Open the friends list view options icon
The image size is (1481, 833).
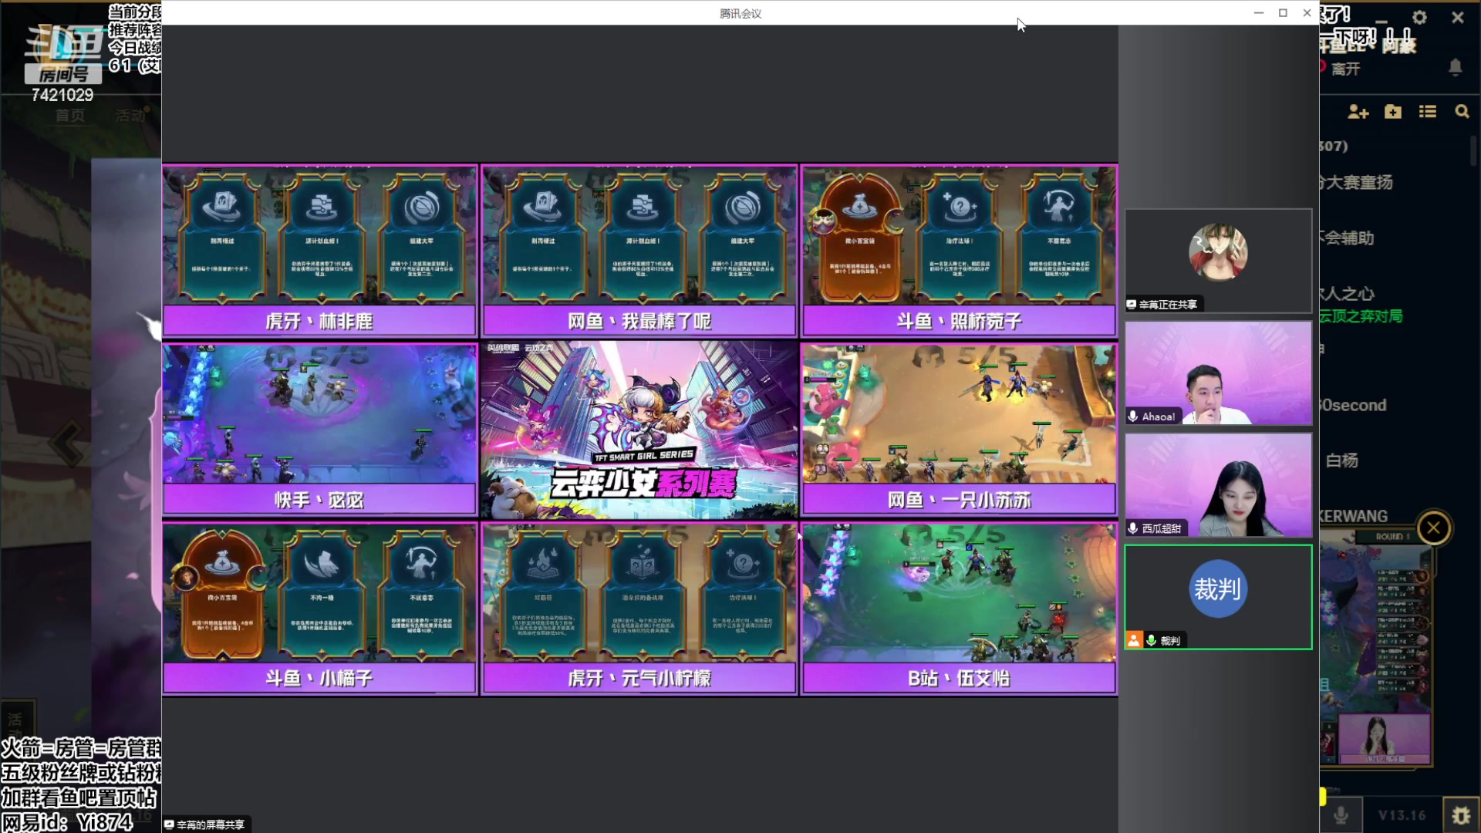pos(1428,112)
